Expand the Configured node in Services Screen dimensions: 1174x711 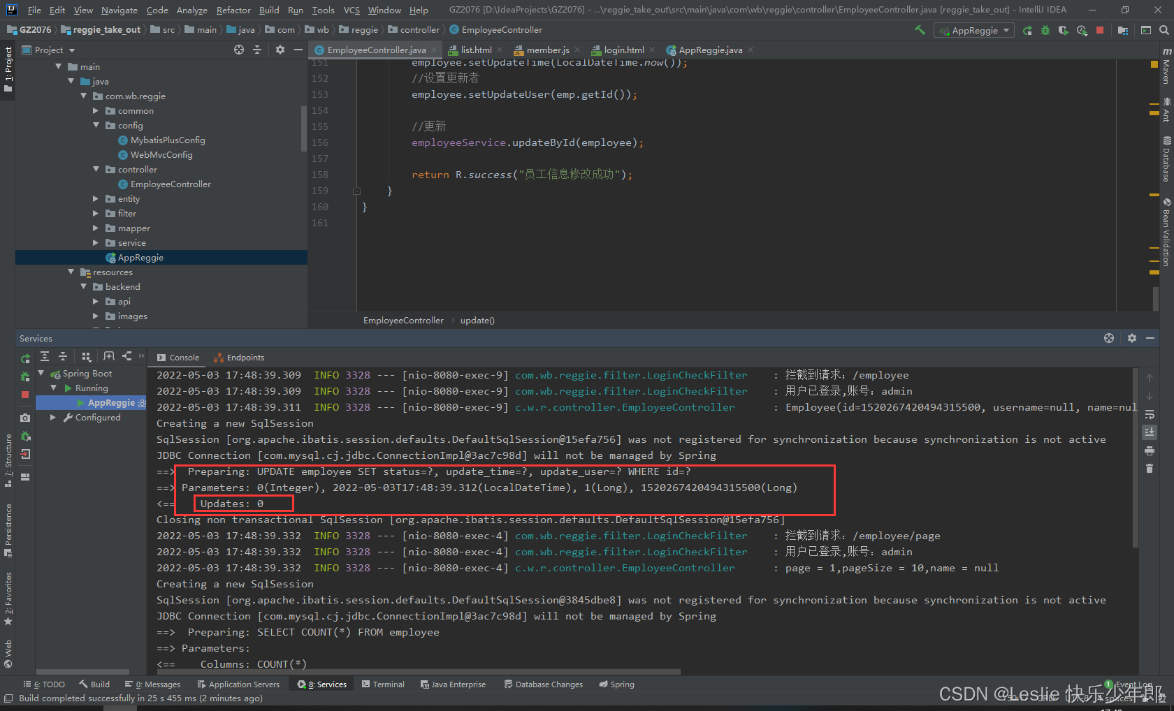pyautogui.click(x=53, y=417)
